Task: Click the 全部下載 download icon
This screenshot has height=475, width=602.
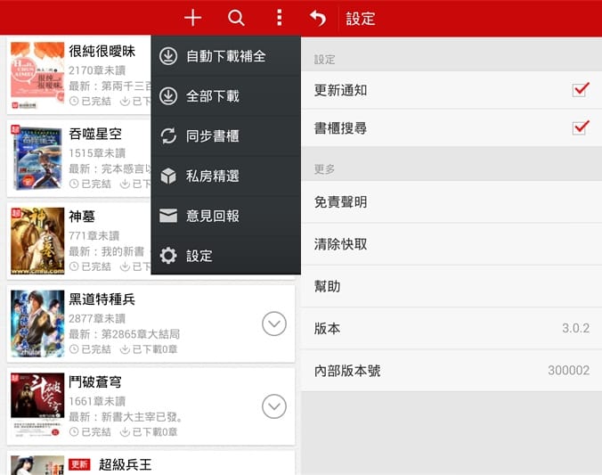Action: point(168,96)
